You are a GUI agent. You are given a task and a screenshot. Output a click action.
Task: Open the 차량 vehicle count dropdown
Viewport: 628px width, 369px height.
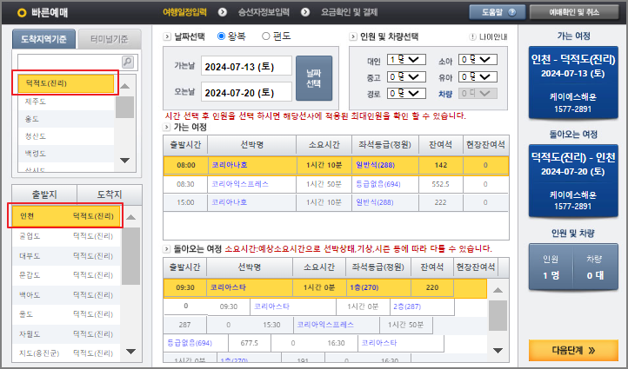tap(478, 94)
